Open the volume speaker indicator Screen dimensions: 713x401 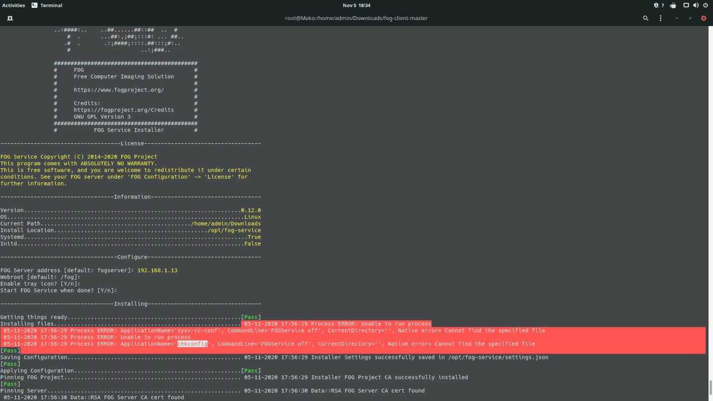coord(696,5)
